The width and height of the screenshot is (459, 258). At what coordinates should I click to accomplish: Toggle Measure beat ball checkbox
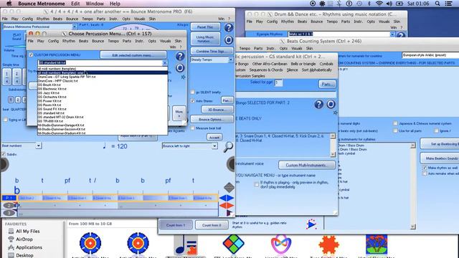(x=192, y=128)
